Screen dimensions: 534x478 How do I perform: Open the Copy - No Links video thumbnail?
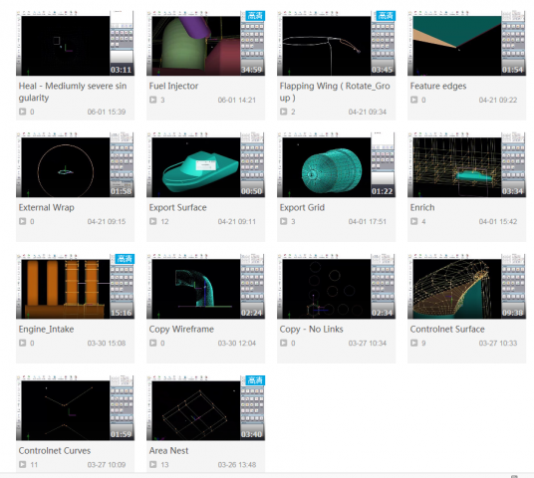pyautogui.click(x=336, y=287)
